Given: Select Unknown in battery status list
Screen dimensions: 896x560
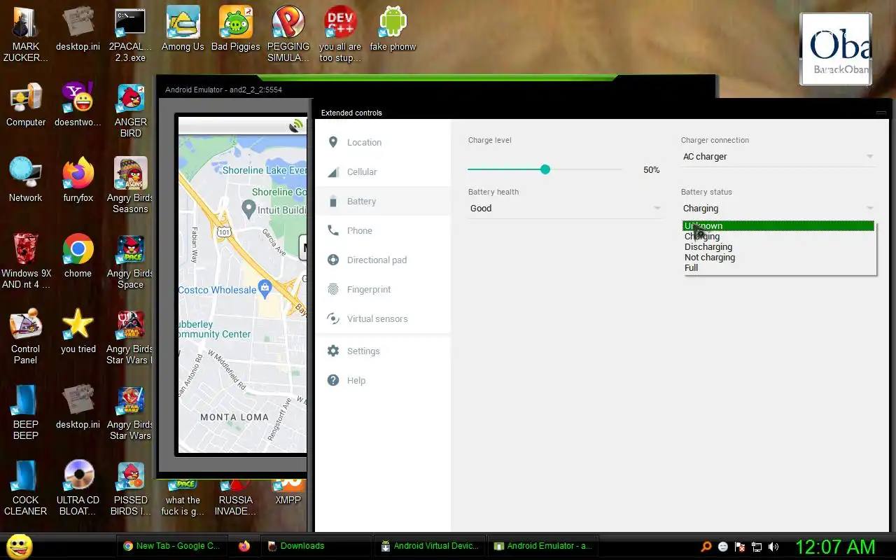Looking at the screenshot, I should pyautogui.click(x=779, y=225).
